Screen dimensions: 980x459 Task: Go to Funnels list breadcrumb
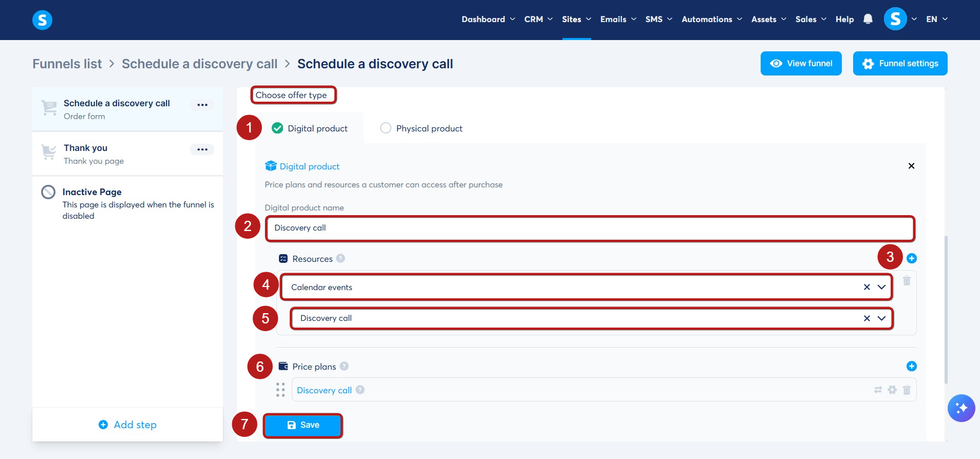pos(67,64)
